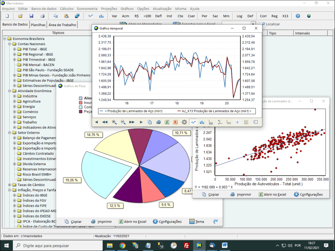Open file with the folder toolbar icon
335x251 pixels.
20,16
